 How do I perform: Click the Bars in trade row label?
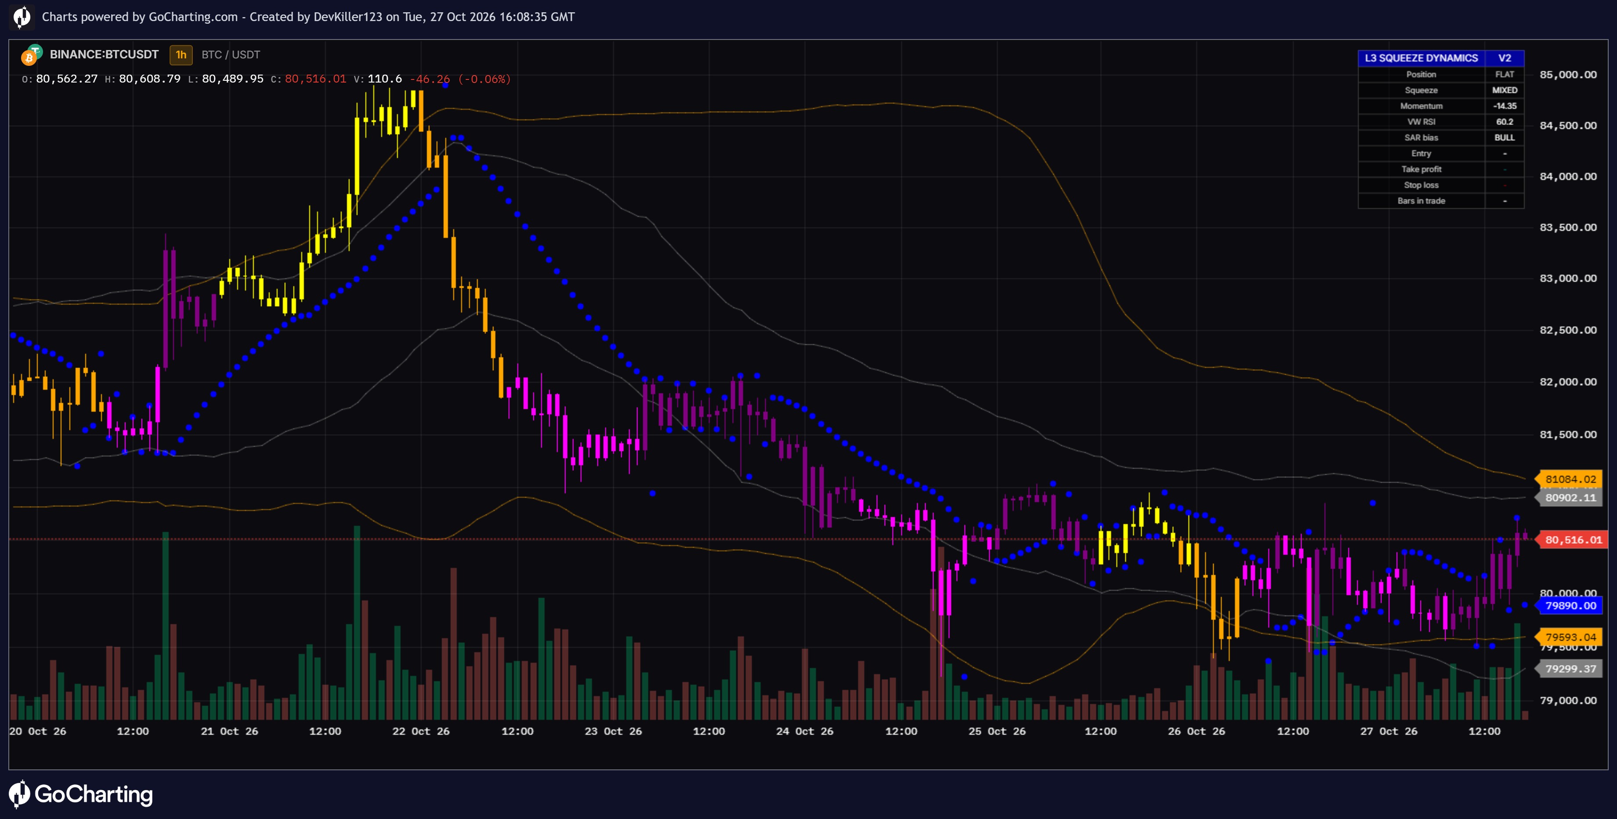1421,201
